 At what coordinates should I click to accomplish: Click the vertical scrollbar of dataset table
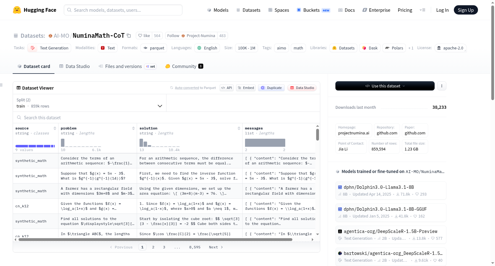(317, 135)
